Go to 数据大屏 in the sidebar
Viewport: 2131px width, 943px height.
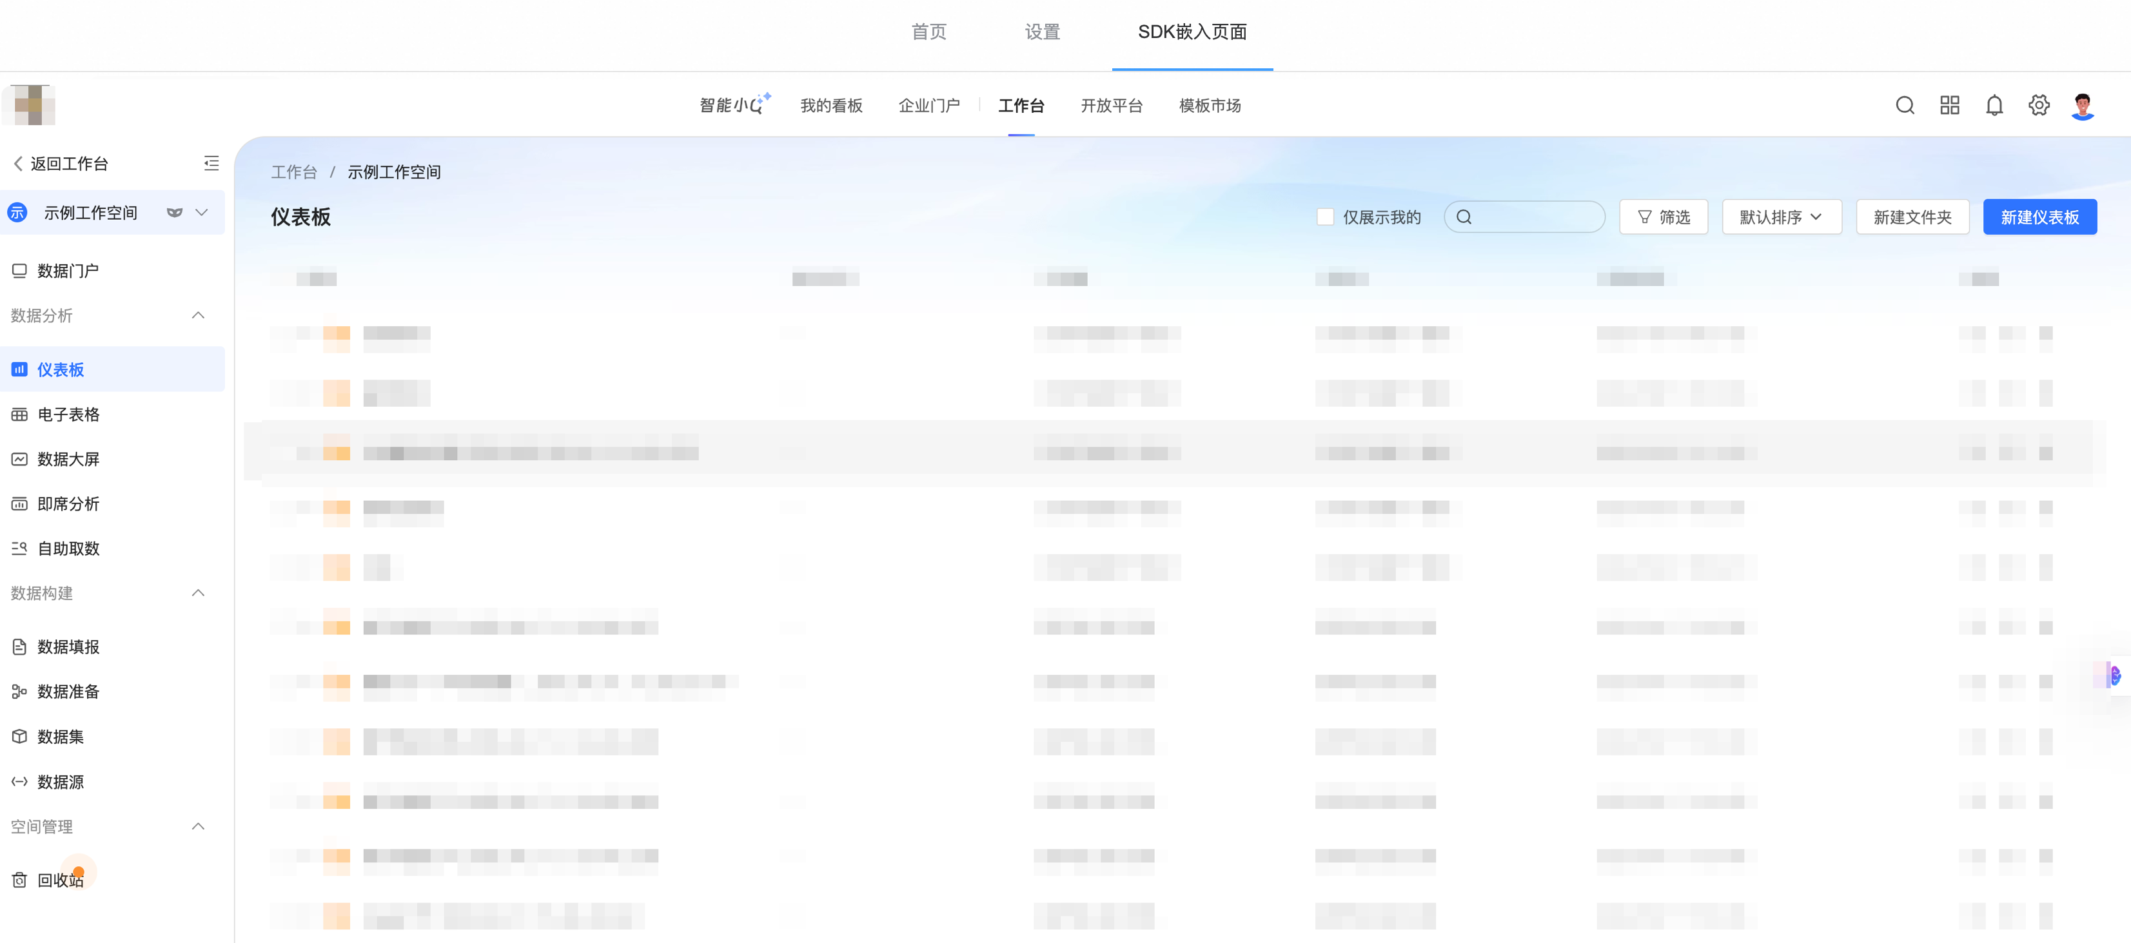[x=68, y=459]
